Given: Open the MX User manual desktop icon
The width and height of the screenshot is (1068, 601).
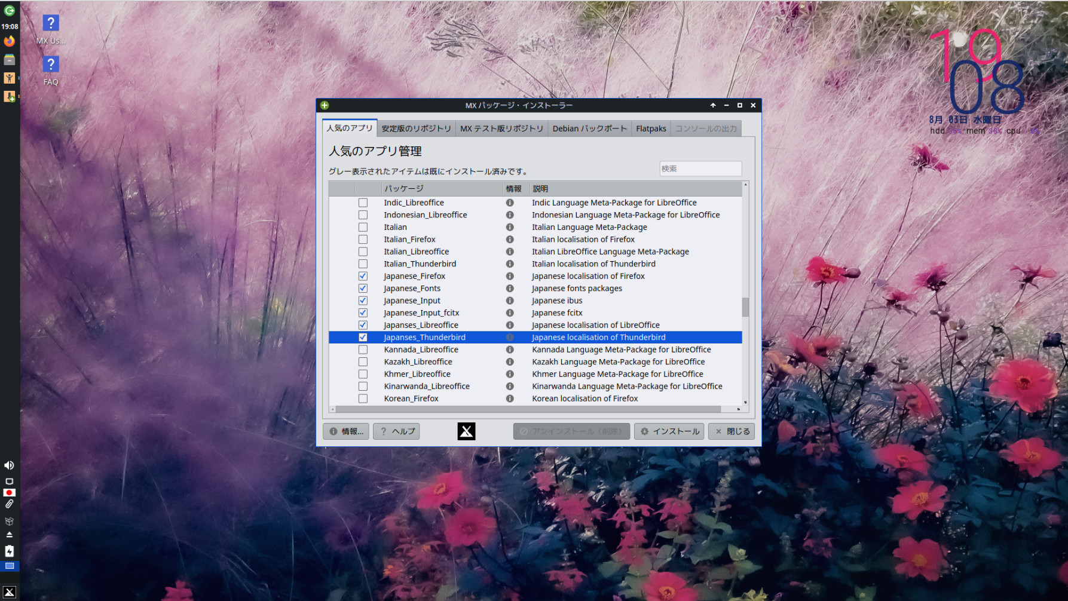Looking at the screenshot, I should click(51, 29).
